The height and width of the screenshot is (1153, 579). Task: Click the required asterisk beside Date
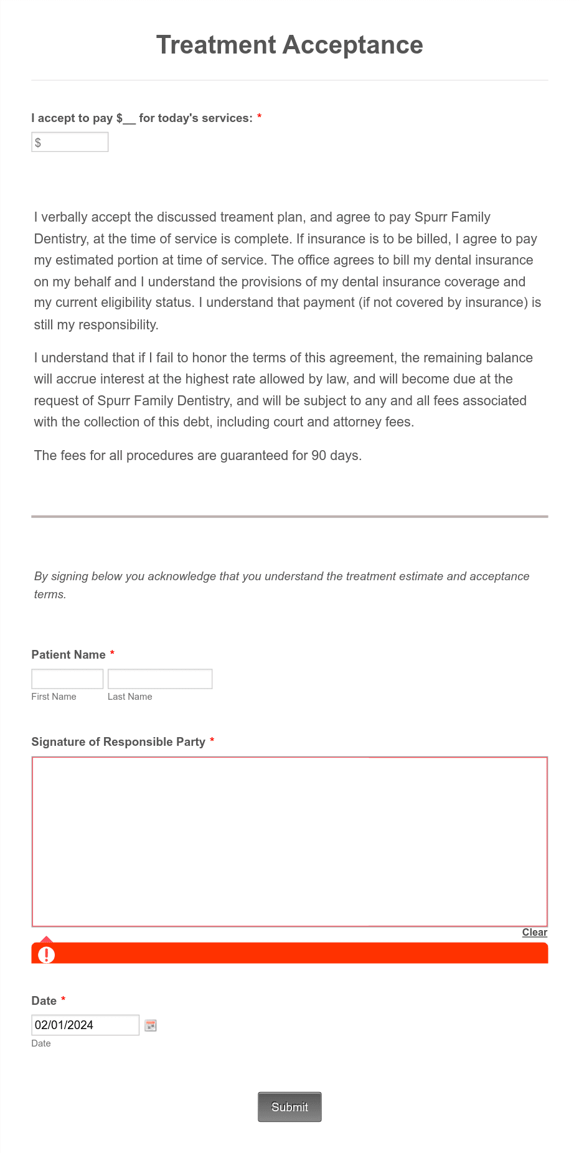point(64,1000)
